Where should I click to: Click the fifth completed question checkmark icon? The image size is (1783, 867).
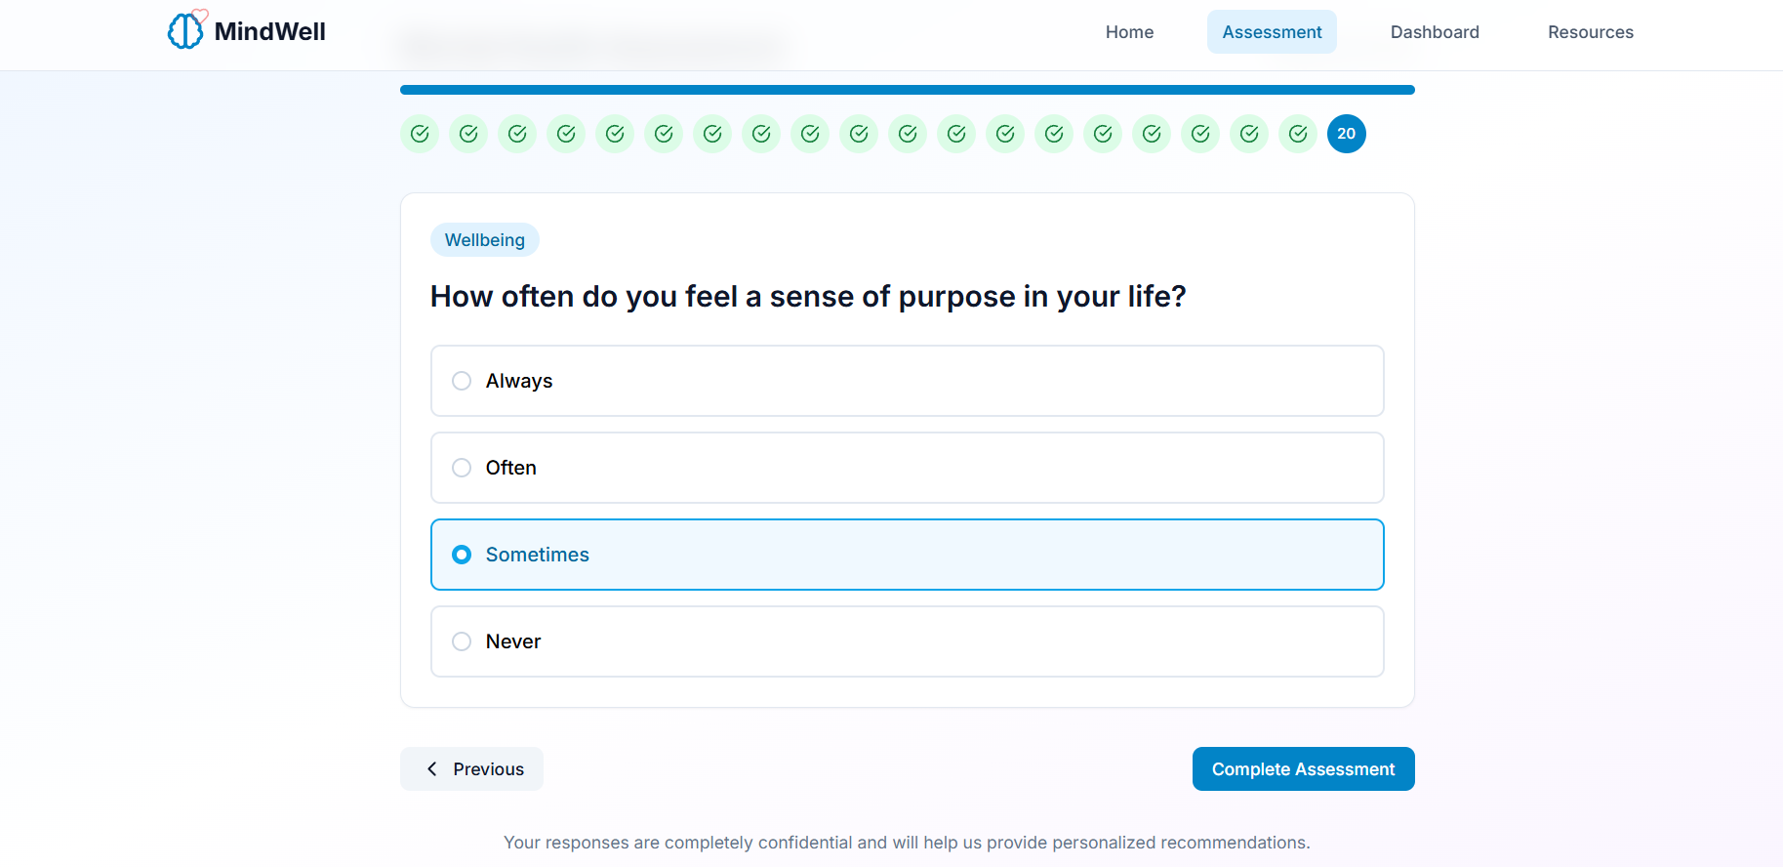pyautogui.click(x=615, y=134)
